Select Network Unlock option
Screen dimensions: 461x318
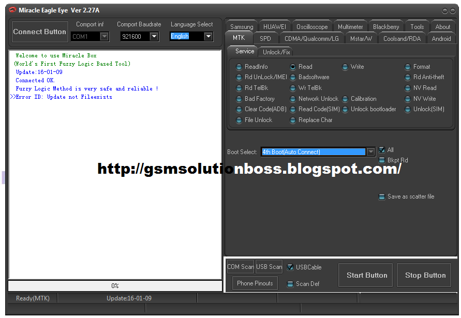pyautogui.click(x=314, y=99)
